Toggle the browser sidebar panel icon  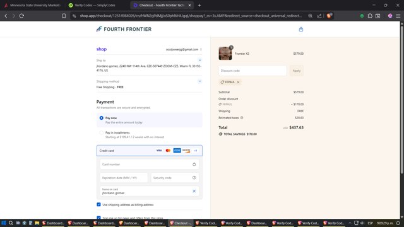pyautogui.click(x=377, y=16)
